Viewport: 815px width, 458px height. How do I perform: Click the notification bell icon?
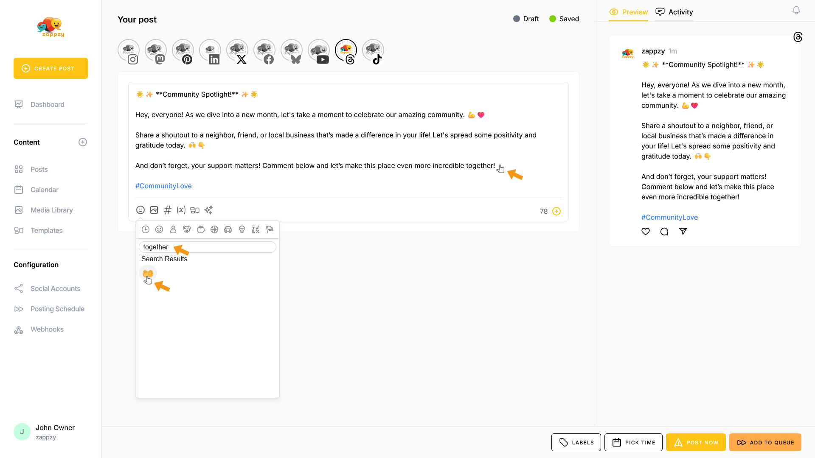tap(796, 11)
